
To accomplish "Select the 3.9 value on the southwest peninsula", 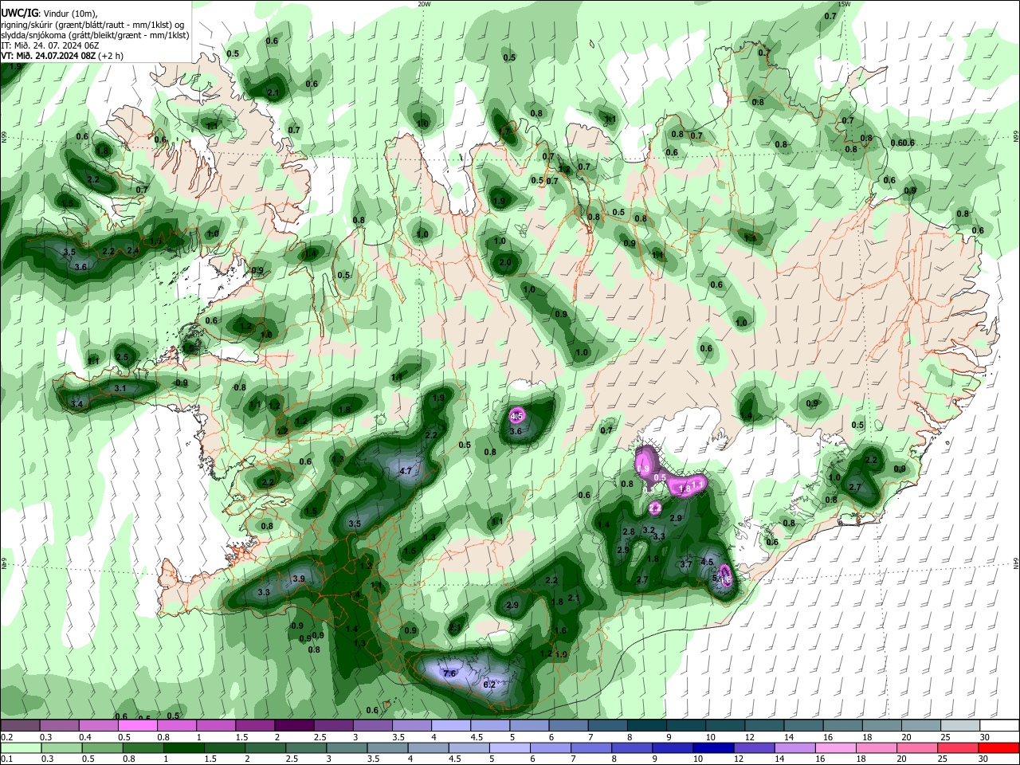I will pos(299,579).
